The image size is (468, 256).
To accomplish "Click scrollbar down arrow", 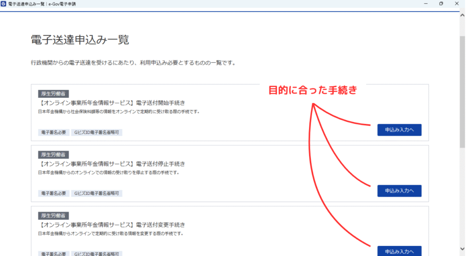I will 463,249.
